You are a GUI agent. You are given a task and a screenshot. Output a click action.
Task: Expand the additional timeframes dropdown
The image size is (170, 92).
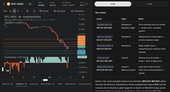point(22,11)
